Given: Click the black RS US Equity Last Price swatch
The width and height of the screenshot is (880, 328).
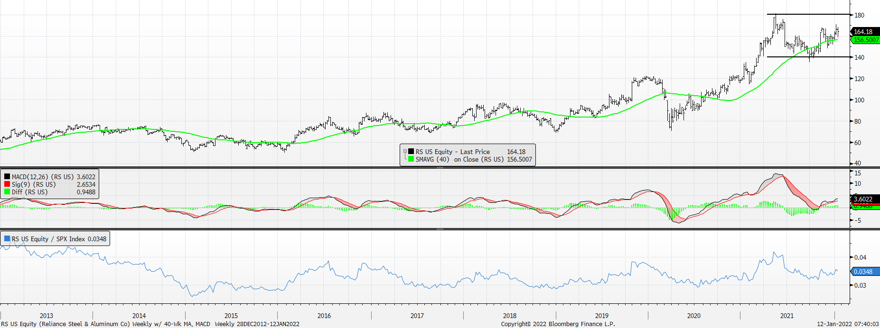Looking at the screenshot, I should [x=411, y=152].
